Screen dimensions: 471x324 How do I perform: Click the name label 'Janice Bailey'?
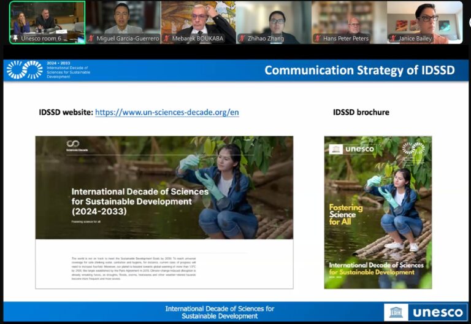coord(415,39)
